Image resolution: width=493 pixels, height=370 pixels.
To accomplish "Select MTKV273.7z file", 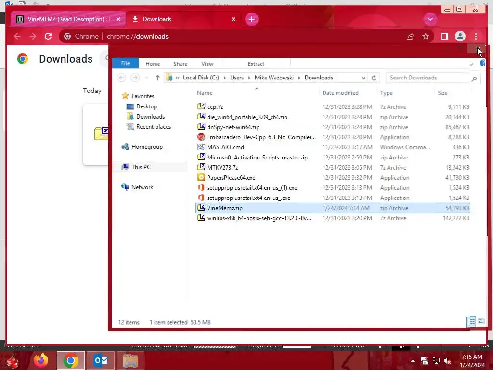I will tap(222, 167).
